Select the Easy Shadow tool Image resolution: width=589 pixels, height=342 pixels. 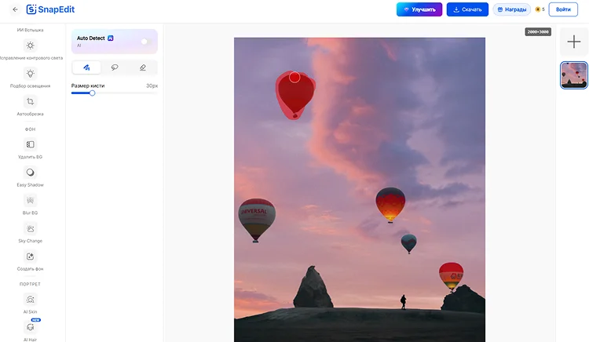[30, 173]
